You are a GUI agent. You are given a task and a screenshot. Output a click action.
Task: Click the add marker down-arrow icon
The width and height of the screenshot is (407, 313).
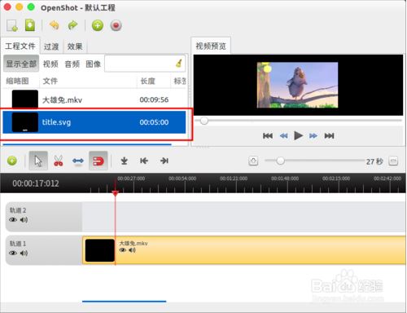coord(125,161)
